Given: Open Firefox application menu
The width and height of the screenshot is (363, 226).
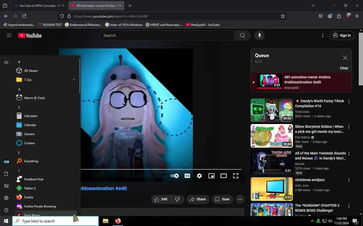Looking at the screenshot, I should pyautogui.click(x=357, y=16).
